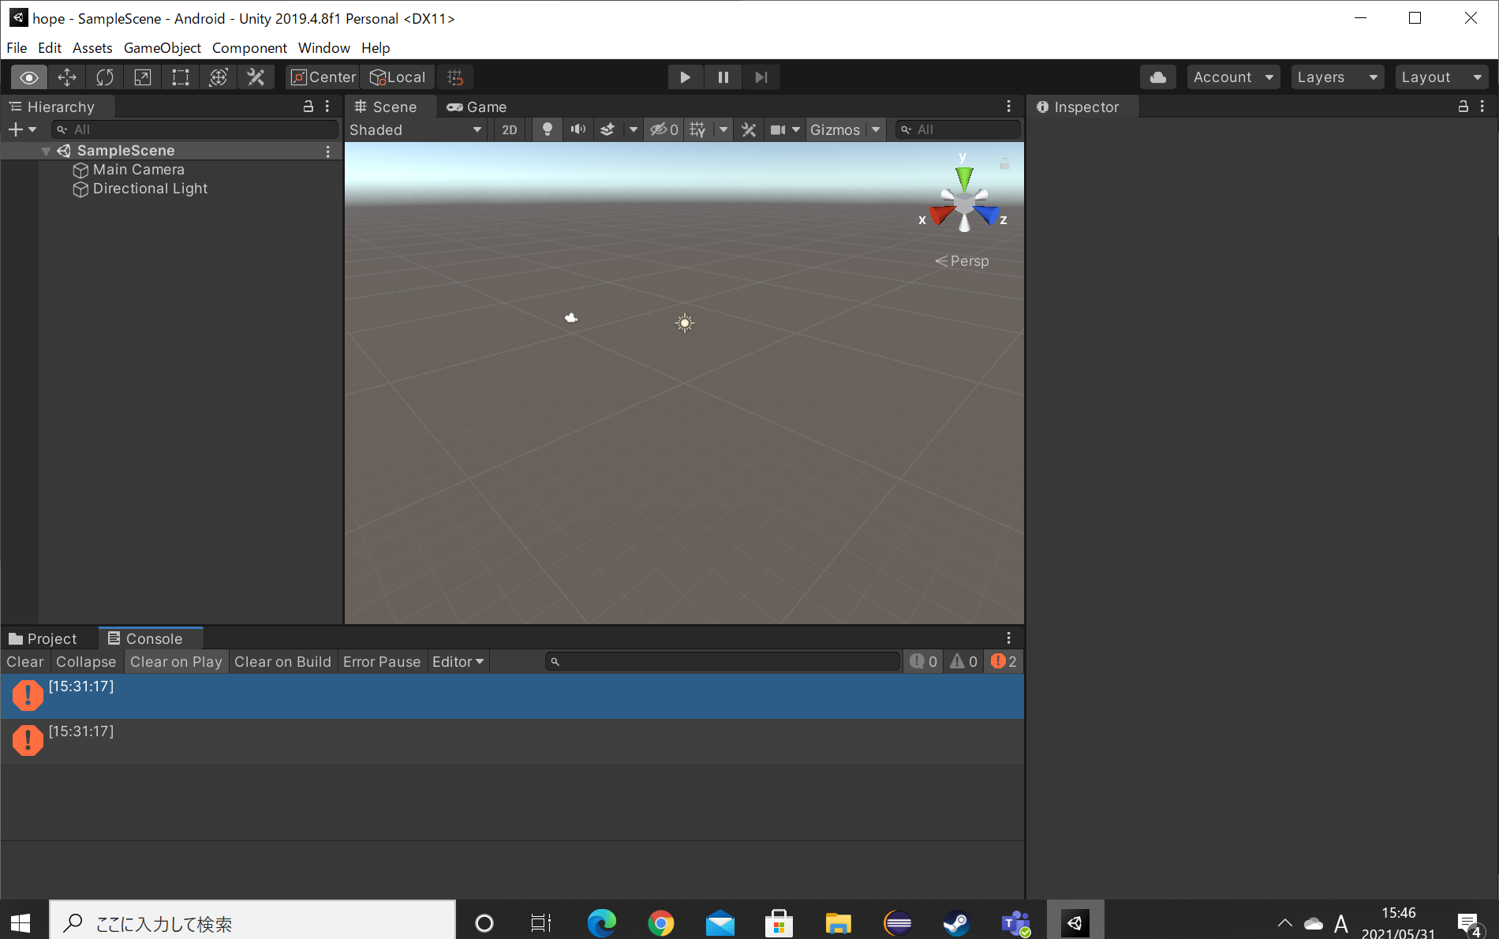This screenshot has width=1499, height=939.
Task: Select the Rotate tool
Action: tap(104, 77)
